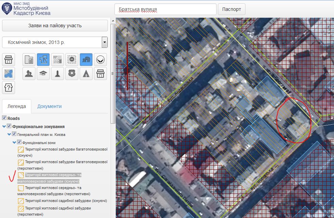This screenshot has width=334, height=218.
Task: Uncheck the Функціональне зонування checkbox
Action: 9,126
